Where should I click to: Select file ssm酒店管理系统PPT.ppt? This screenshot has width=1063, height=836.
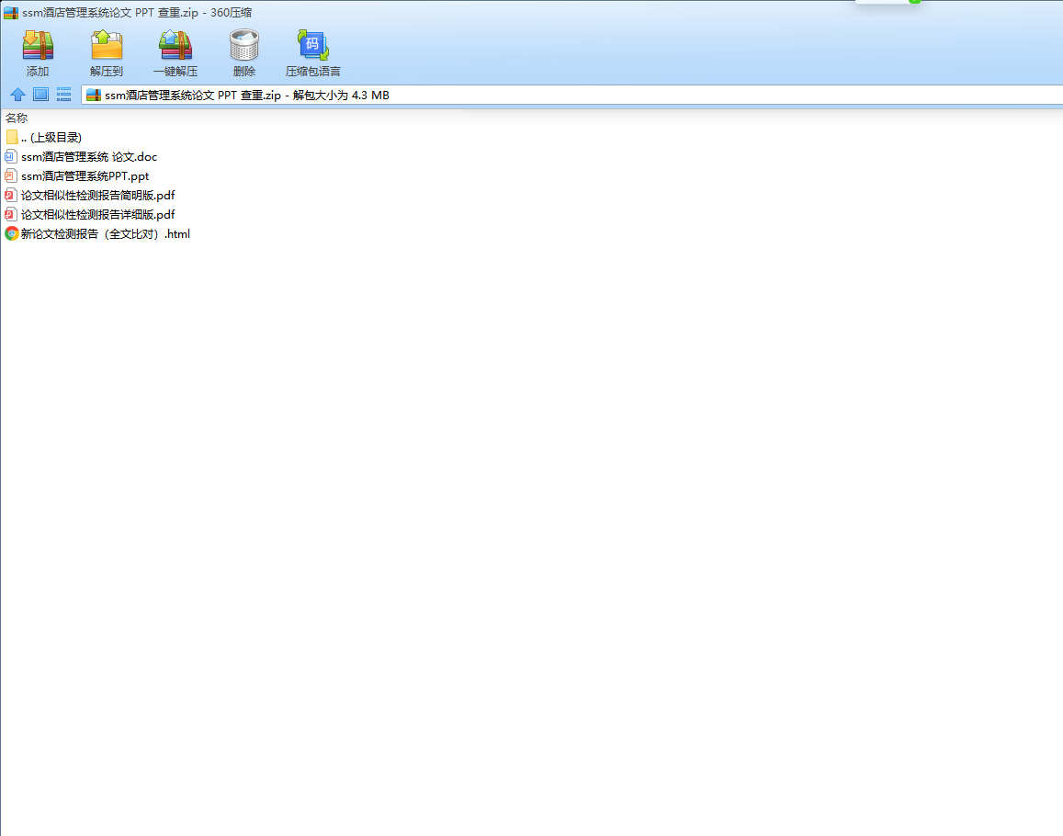(85, 175)
